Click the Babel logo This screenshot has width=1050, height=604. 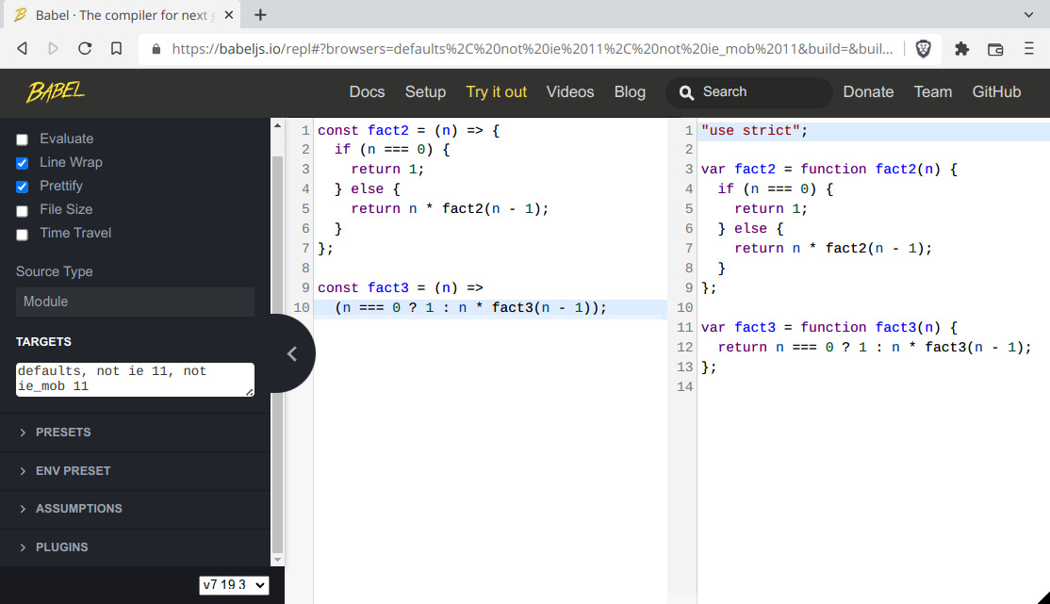[54, 91]
